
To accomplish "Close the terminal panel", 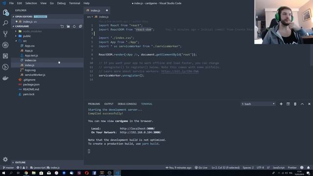I will (x=309, y=104).
